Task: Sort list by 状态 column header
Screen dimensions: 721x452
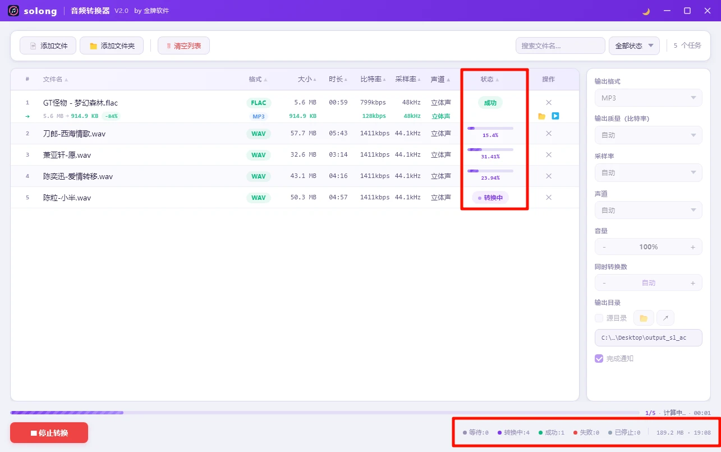Action: (x=489, y=80)
